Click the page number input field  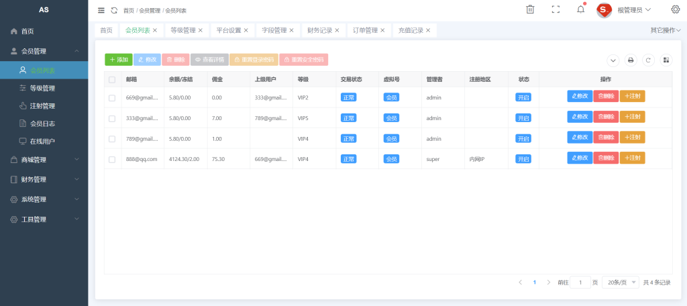(580, 283)
